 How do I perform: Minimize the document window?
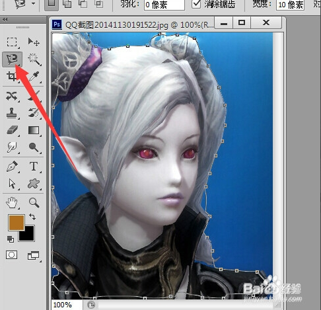point(224,22)
